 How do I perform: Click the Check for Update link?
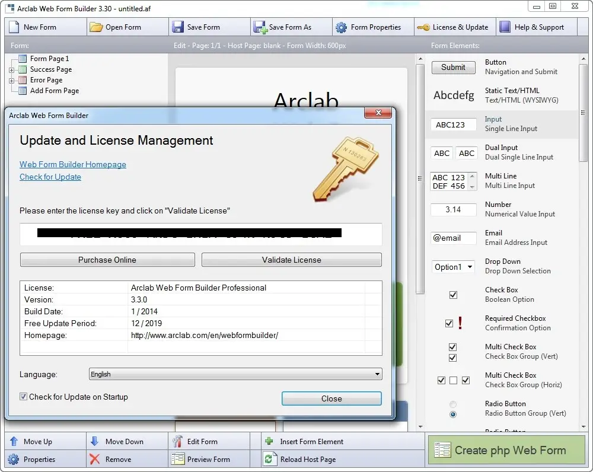tap(50, 177)
